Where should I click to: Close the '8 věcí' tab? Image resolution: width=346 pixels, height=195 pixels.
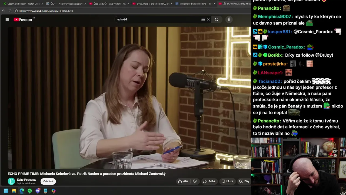point(171,4)
